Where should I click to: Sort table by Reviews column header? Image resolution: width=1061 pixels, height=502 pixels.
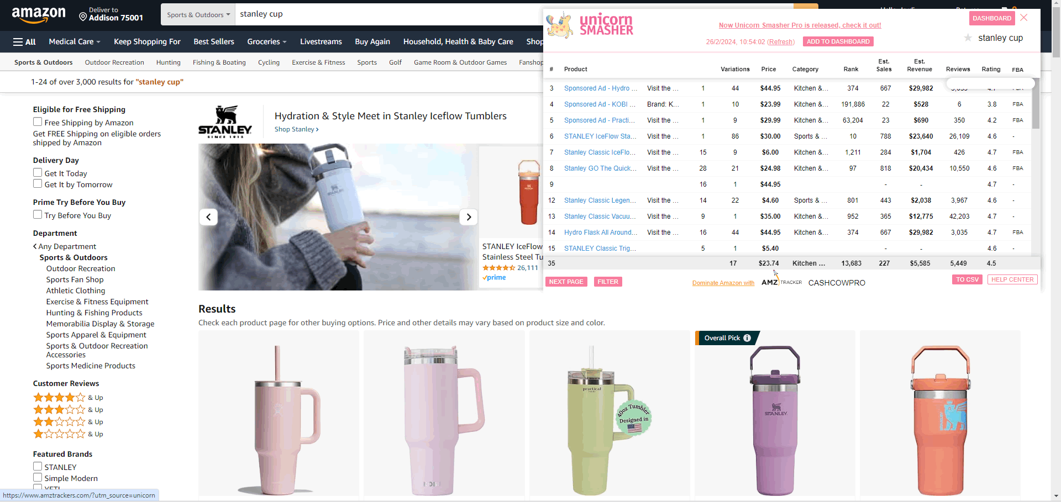[x=958, y=69]
